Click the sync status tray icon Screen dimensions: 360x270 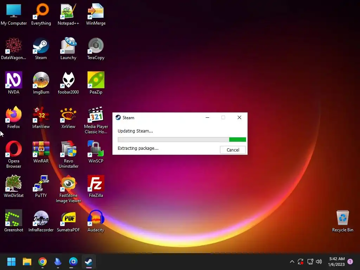pos(301,262)
